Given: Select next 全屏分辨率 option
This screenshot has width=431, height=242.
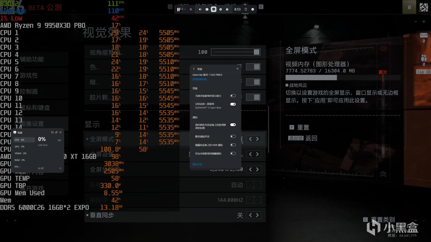Looking at the screenshot, I should pyautogui.click(x=258, y=169).
